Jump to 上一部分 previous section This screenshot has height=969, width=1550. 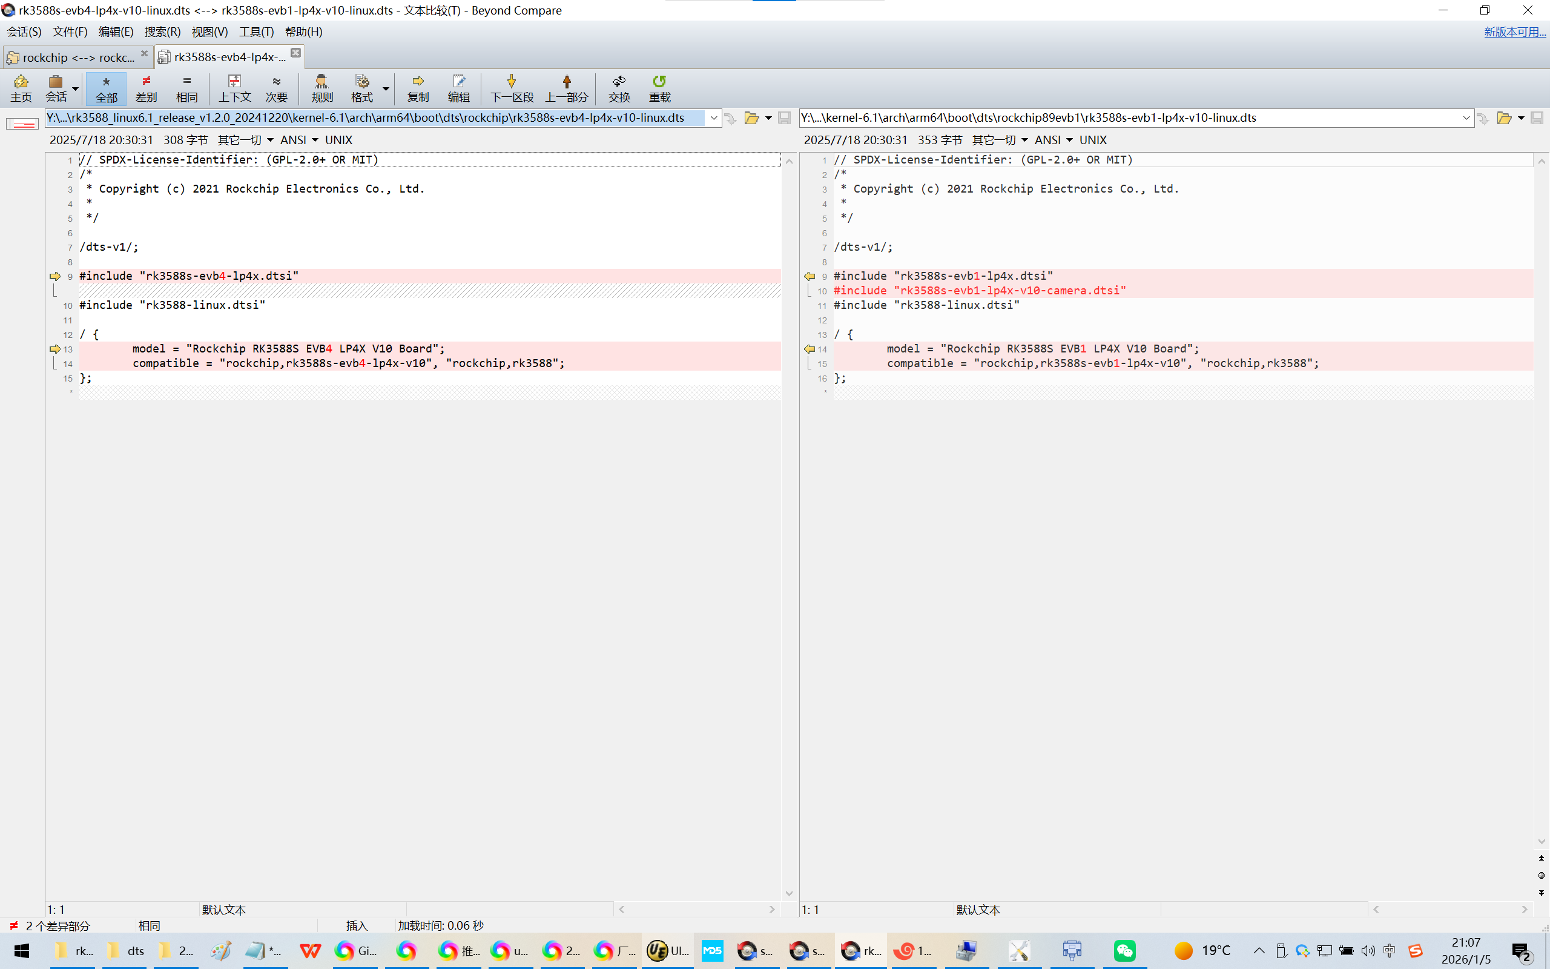point(566,88)
